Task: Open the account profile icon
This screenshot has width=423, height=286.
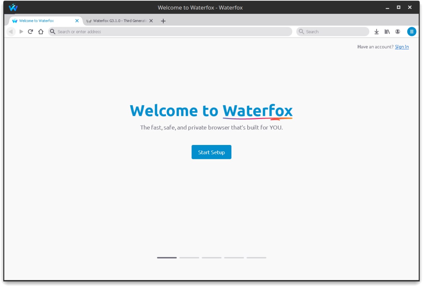Action: point(398,32)
